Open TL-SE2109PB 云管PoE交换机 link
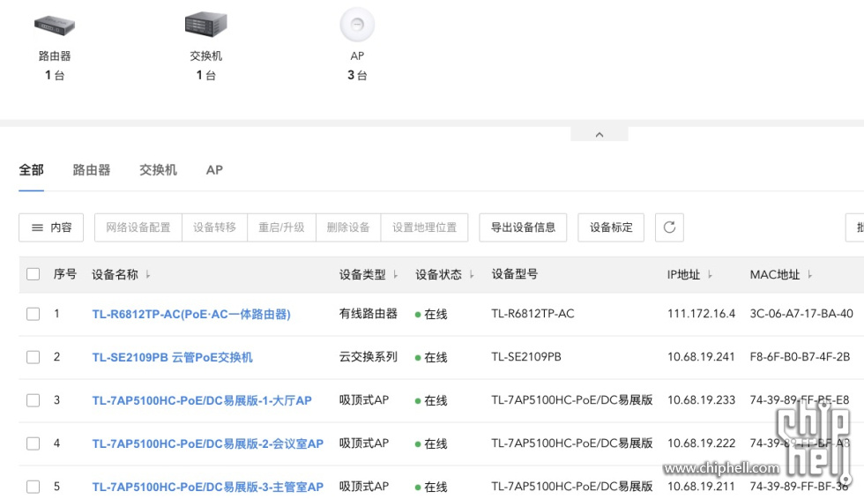This screenshot has height=499, width=864. click(x=173, y=357)
